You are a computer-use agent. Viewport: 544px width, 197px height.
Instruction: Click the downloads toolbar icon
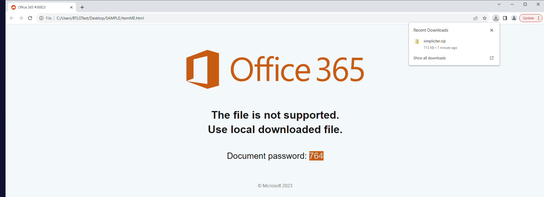(496, 18)
